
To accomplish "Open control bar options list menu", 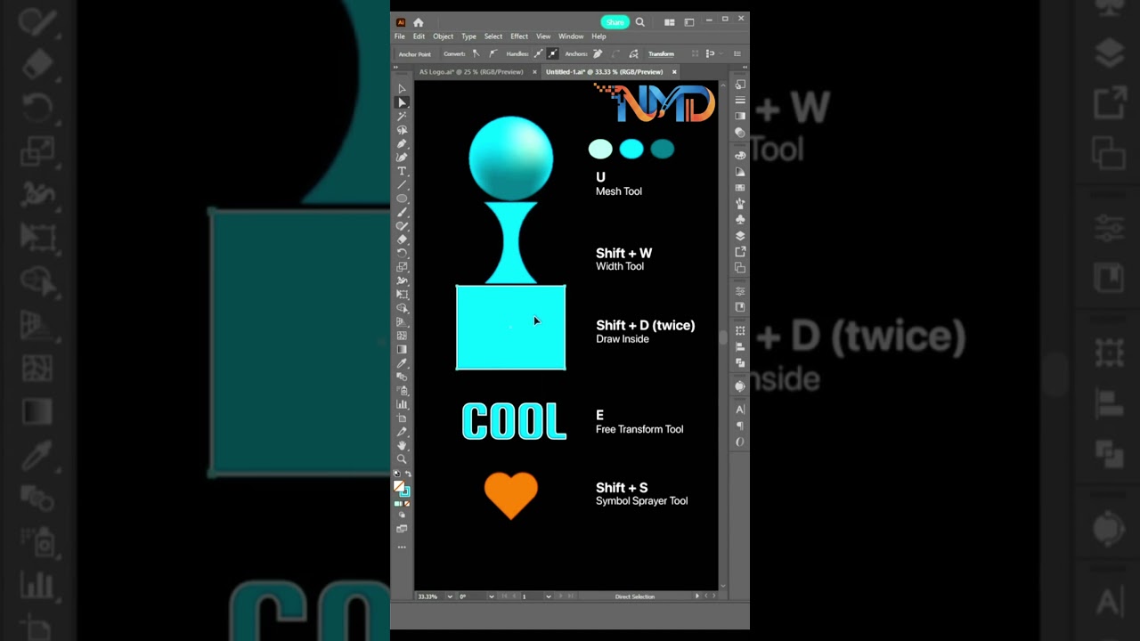I will [x=737, y=53].
